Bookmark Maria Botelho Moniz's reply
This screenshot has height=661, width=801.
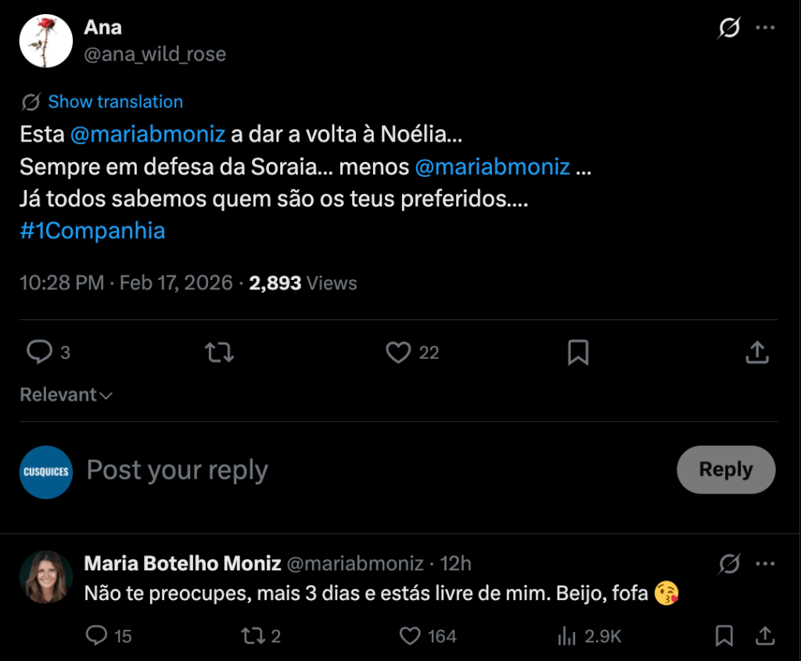point(724,636)
